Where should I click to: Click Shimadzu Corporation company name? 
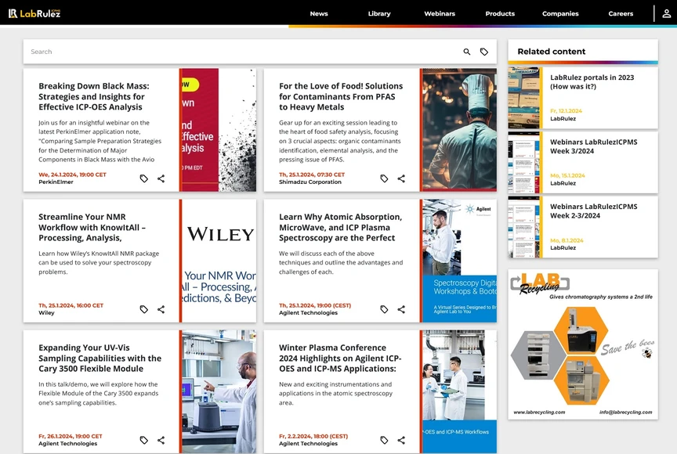(310, 182)
